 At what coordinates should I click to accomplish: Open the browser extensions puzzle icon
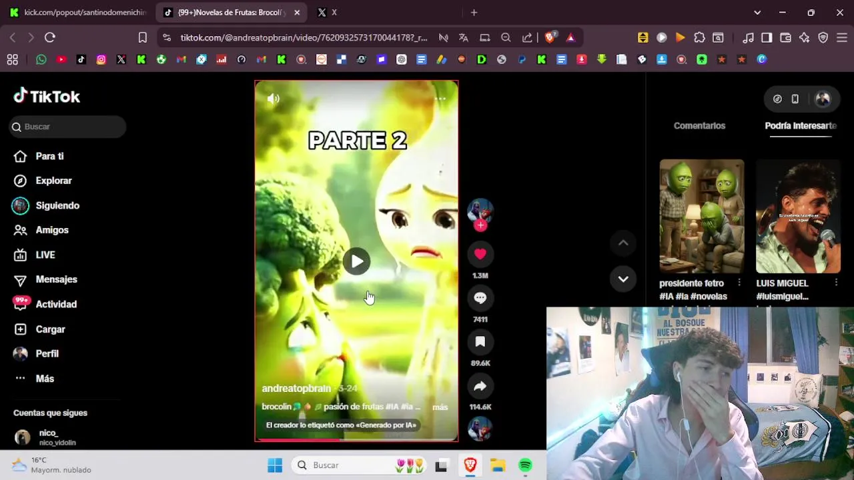[699, 37]
